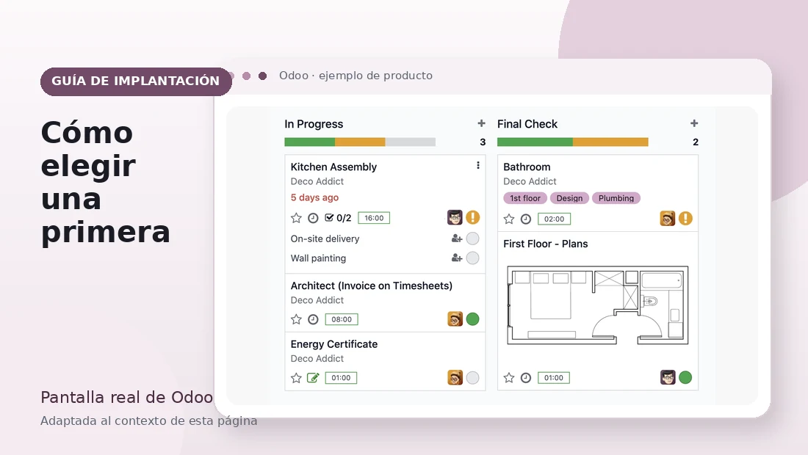Change the orange warning status on Bathroom card
The width and height of the screenshot is (808, 455).
coord(685,218)
